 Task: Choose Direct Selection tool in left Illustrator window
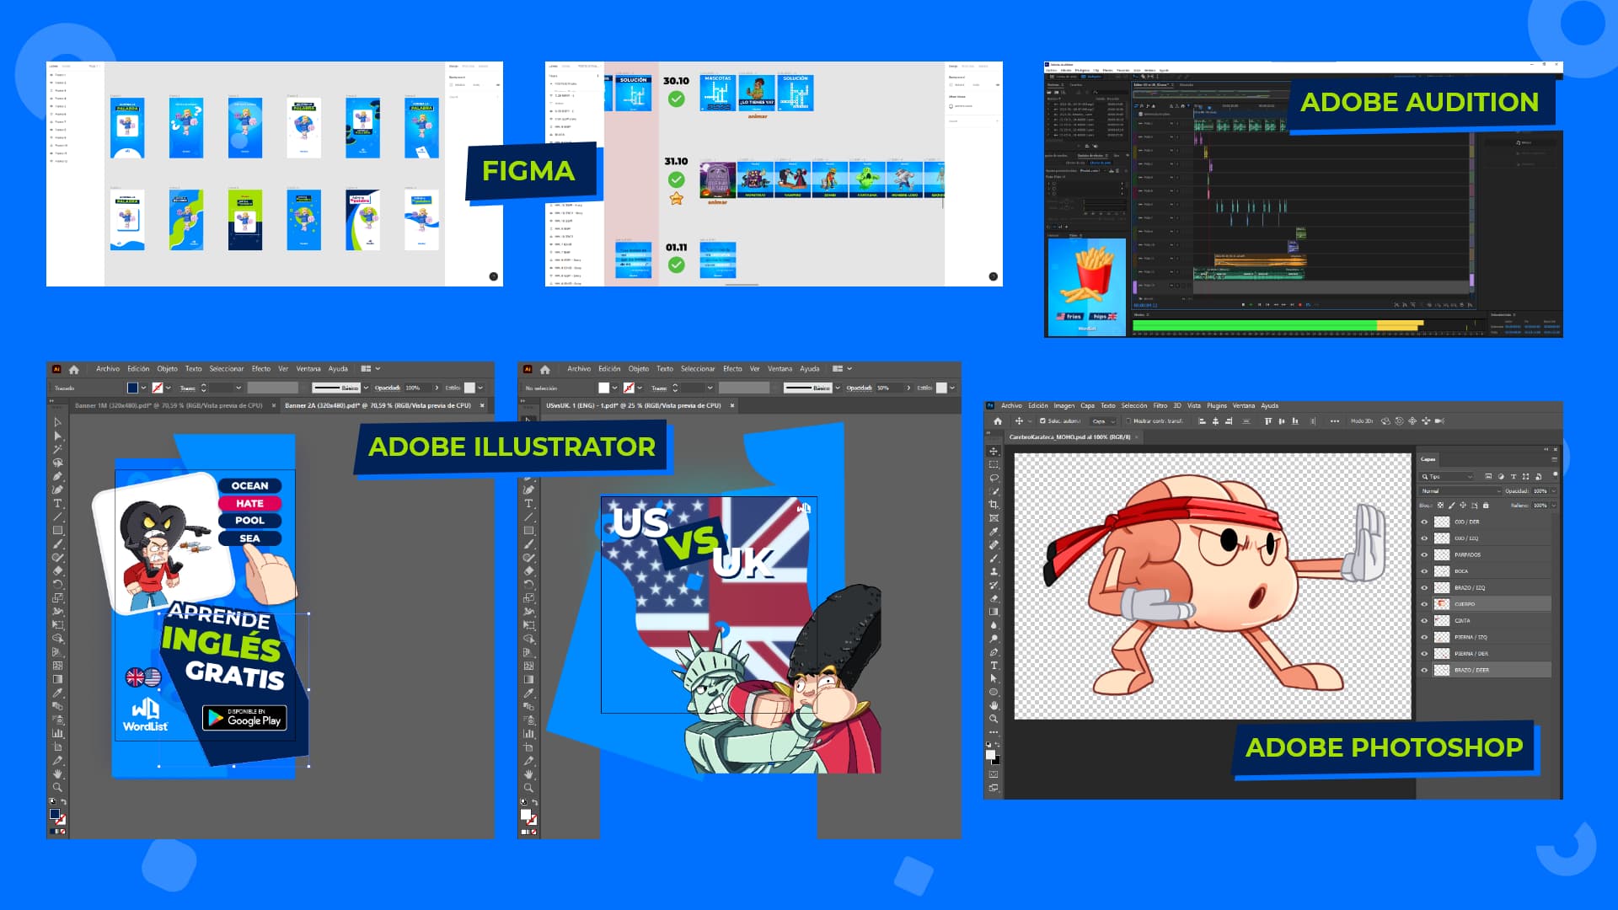coord(57,436)
